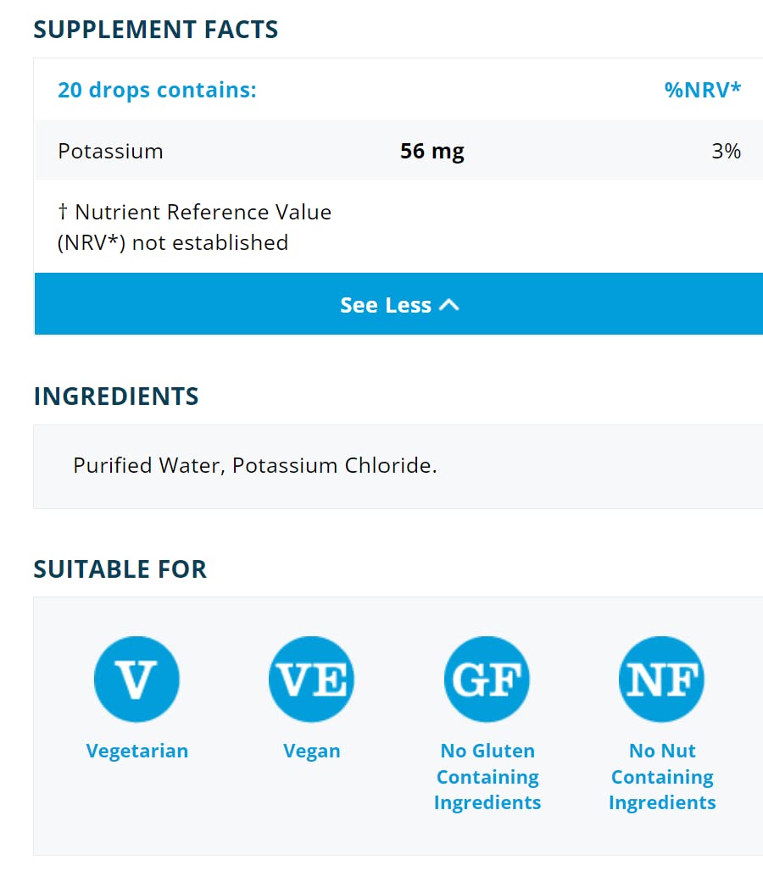Click the Vegetarian V badge icon
The height and width of the screenshot is (893, 763).
[136, 679]
